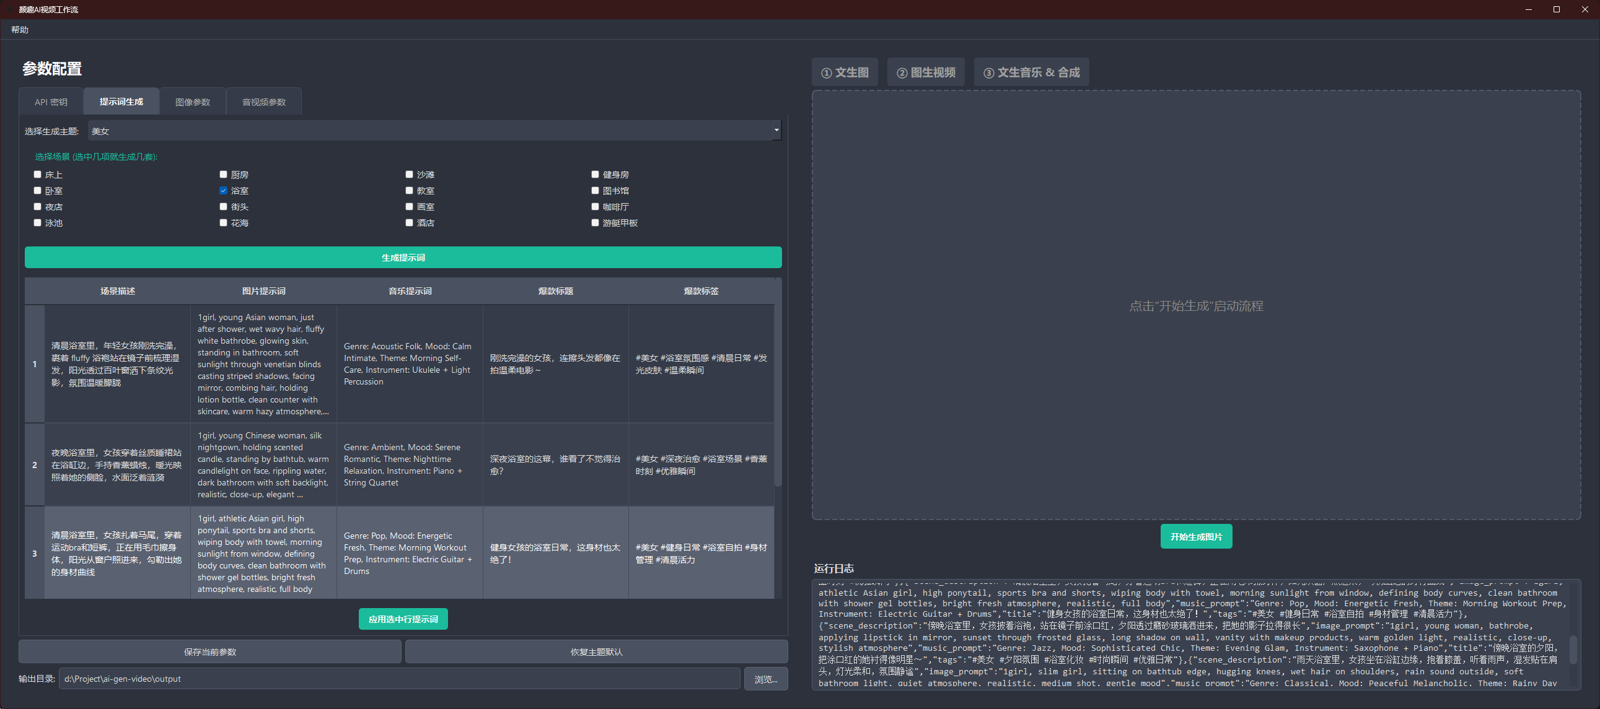Click the cell 'Genre: Pop, Mood: Energetic'
This screenshot has height=709, width=1600.
pos(410,553)
